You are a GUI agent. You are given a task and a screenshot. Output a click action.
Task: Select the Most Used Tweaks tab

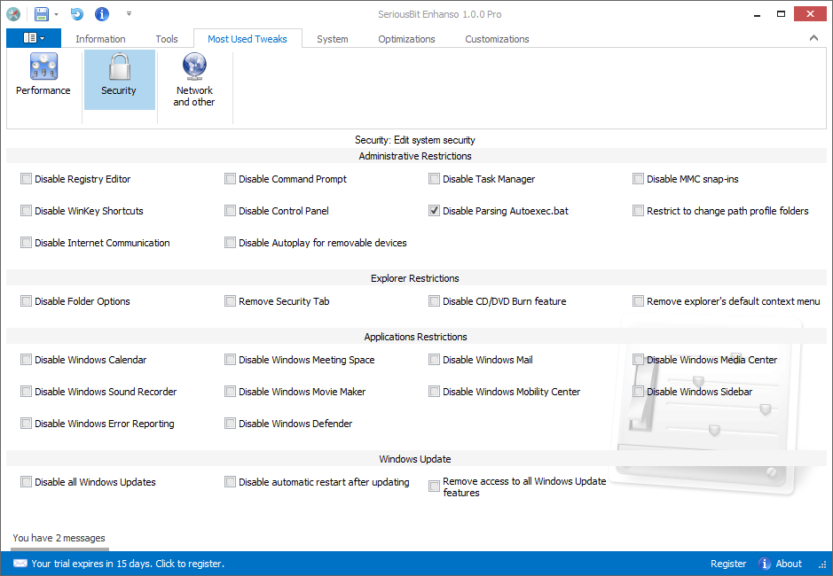point(248,39)
